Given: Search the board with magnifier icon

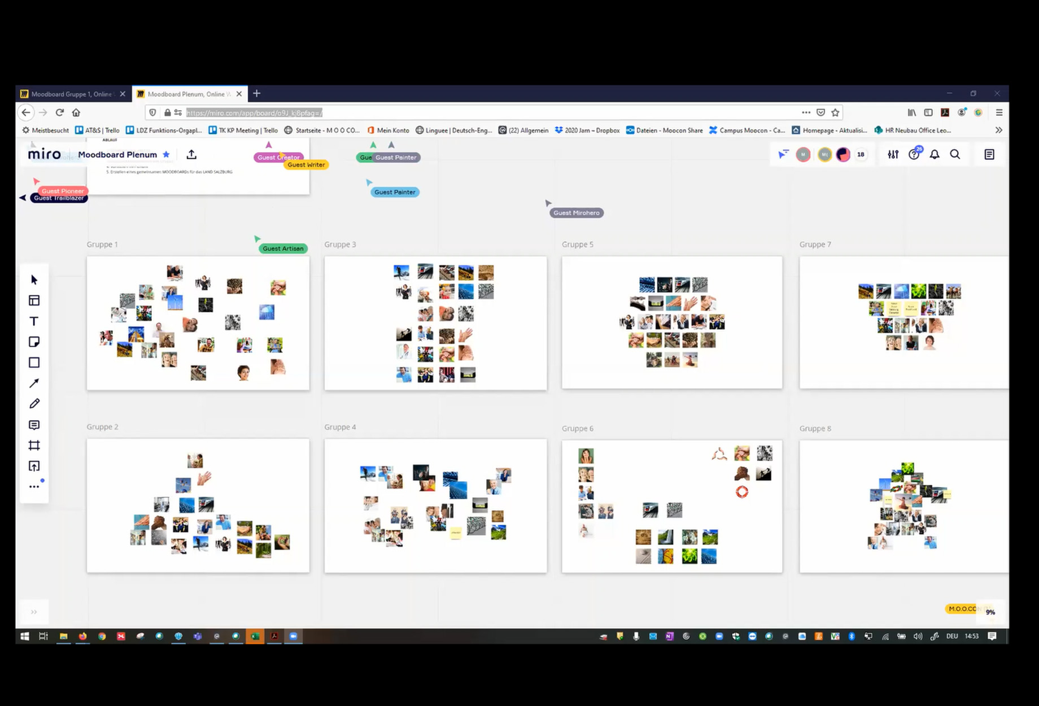Looking at the screenshot, I should click(955, 154).
